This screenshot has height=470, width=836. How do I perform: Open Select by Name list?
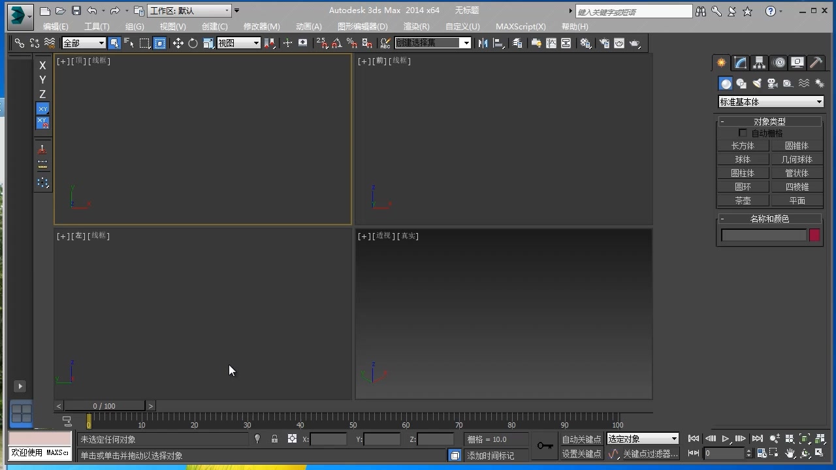[129, 43]
